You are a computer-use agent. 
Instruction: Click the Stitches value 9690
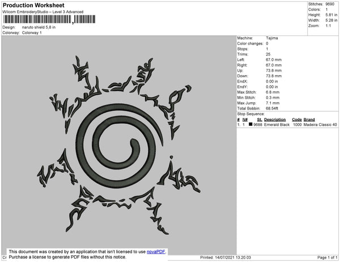330,4
